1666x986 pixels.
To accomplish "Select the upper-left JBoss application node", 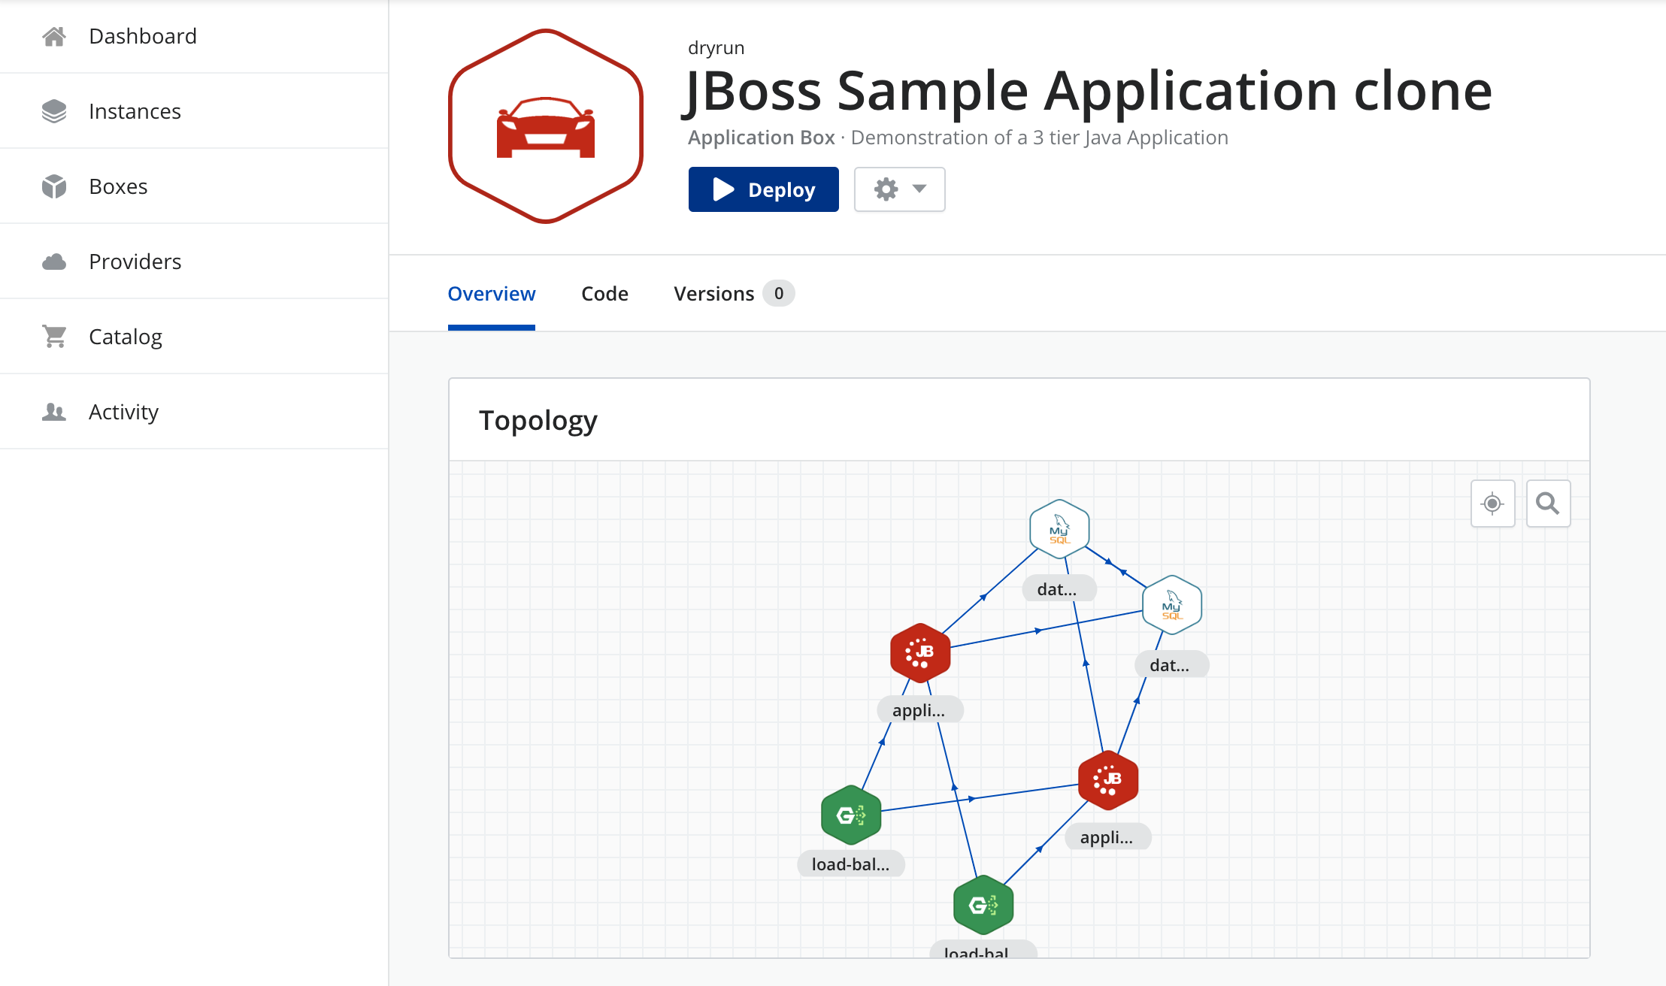I will 920,653.
